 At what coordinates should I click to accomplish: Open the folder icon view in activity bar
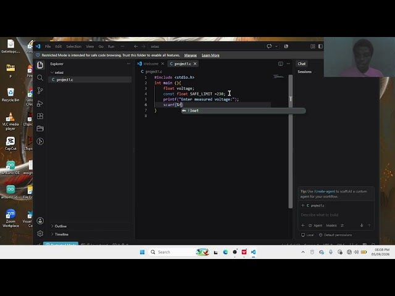click(40, 129)
